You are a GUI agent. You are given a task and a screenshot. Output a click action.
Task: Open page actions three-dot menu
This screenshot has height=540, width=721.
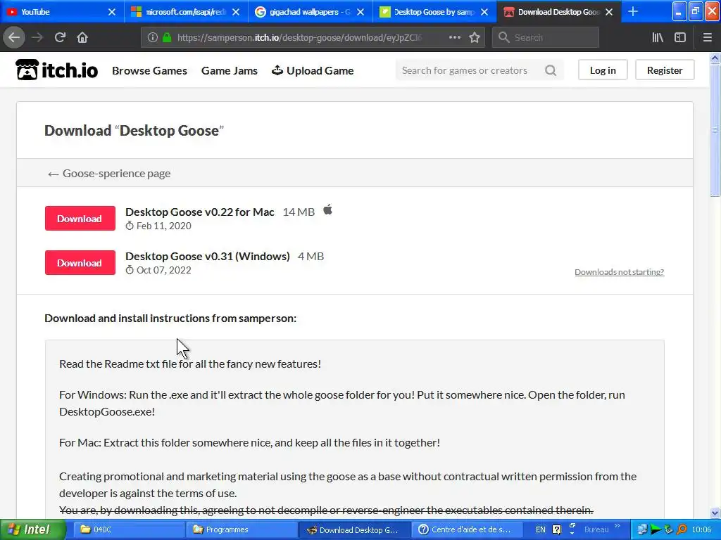coord(455,37)
